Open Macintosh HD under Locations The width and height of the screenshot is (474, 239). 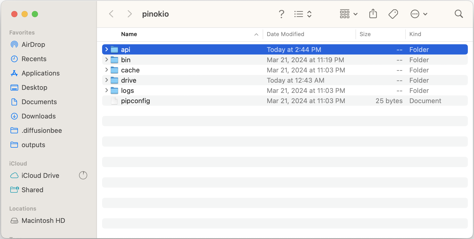click(x=44, y=220)
